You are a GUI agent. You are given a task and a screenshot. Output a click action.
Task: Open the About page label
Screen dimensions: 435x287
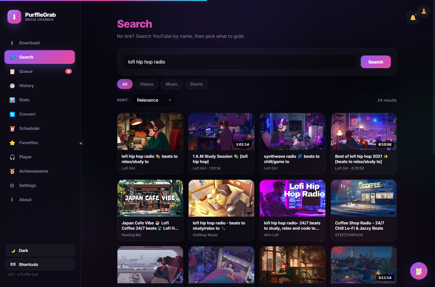[x=25, y=200]
